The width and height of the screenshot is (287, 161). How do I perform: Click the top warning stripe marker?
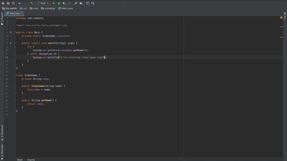click(281, 27)
